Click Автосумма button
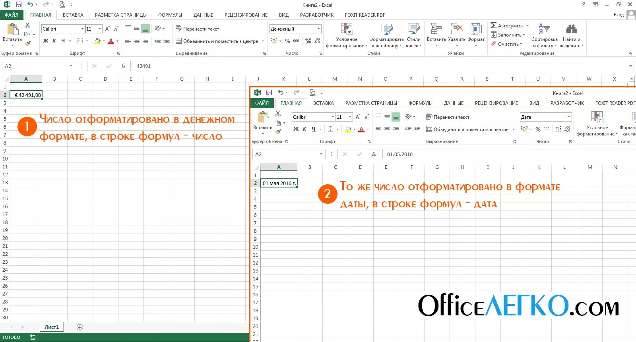This screenshot has height=342, width=636. click(x=507, y=26)
